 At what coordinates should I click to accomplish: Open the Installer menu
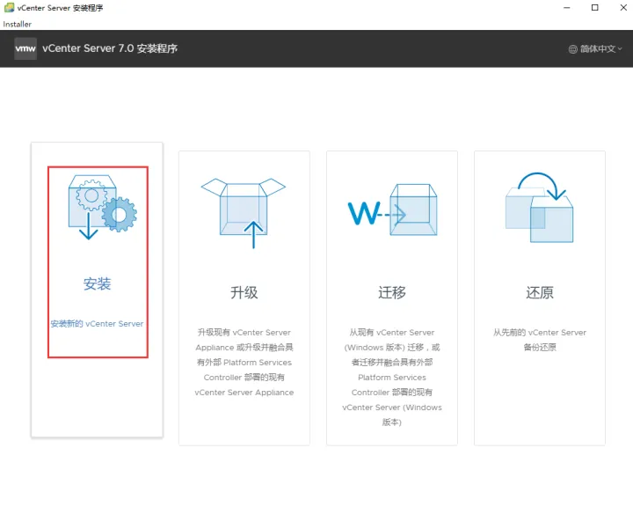click(17, 25)
